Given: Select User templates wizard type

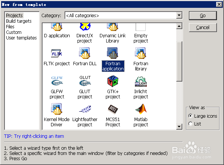Looking at the screenshot, I should pyautogui.click(x=21, y=38).
